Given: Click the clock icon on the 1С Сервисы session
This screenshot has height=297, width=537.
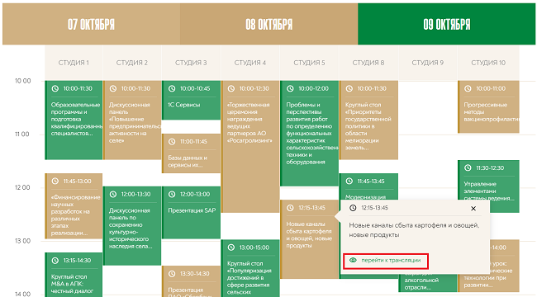Looking at the screenshot, I should (172, 88).
